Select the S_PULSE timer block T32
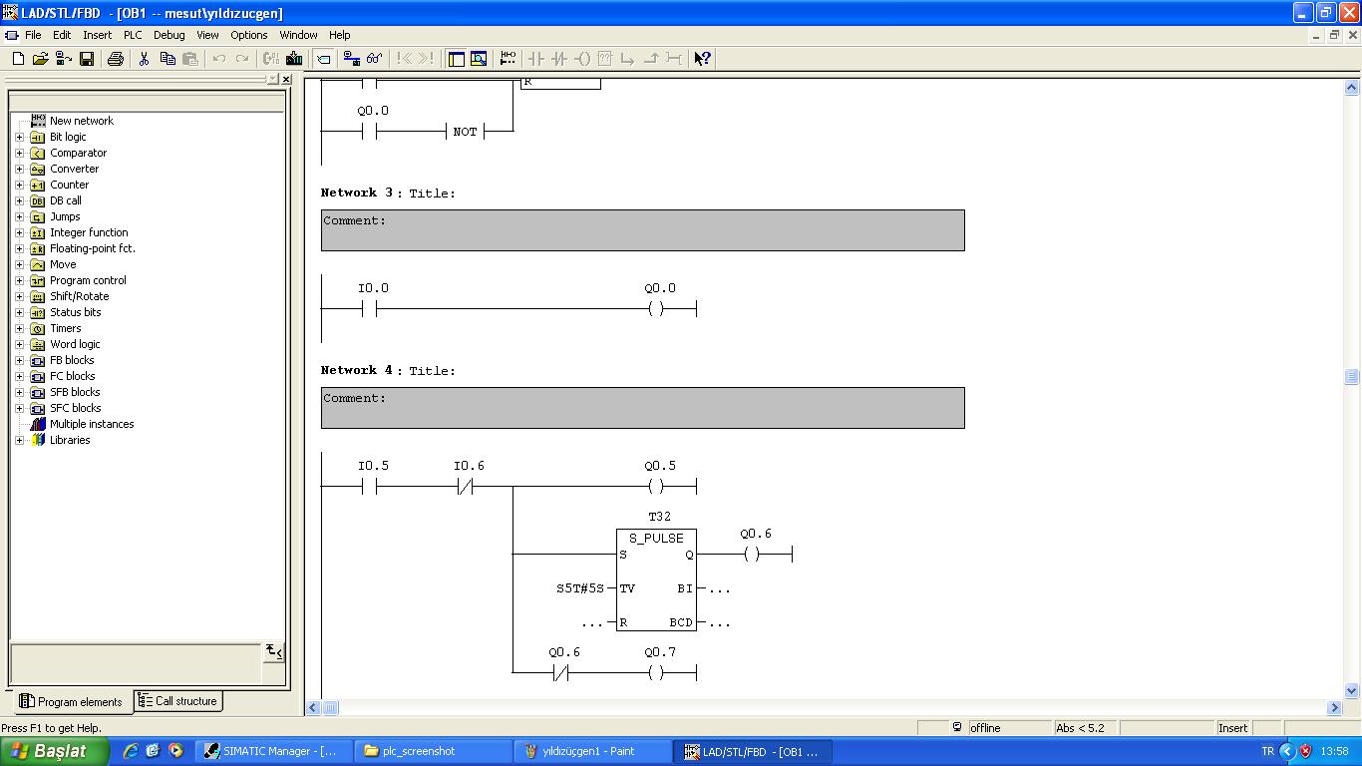 (x=655, y=579)
